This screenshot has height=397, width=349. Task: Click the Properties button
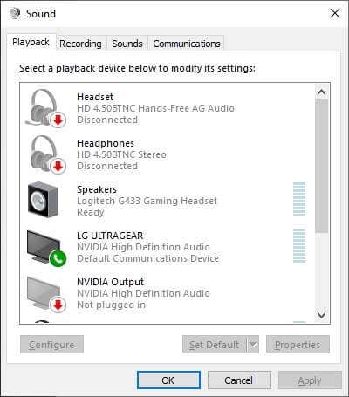click(298, 345)
